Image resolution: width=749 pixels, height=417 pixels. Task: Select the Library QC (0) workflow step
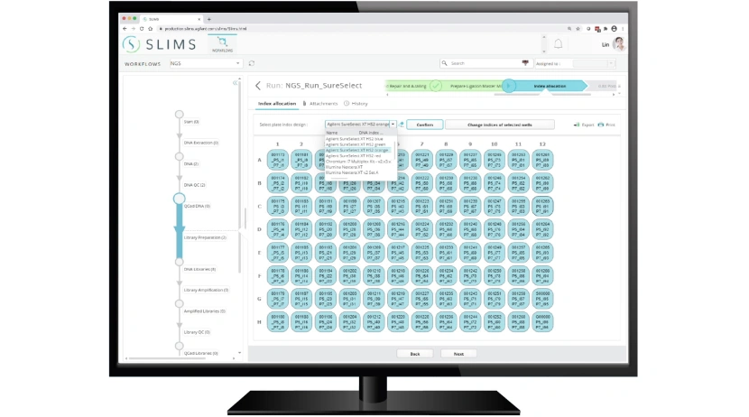click(x=197, y=332)
